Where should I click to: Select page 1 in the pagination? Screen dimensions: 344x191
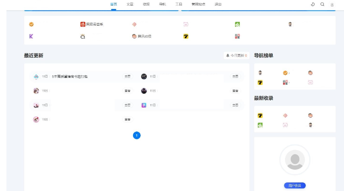coord(137,135)
